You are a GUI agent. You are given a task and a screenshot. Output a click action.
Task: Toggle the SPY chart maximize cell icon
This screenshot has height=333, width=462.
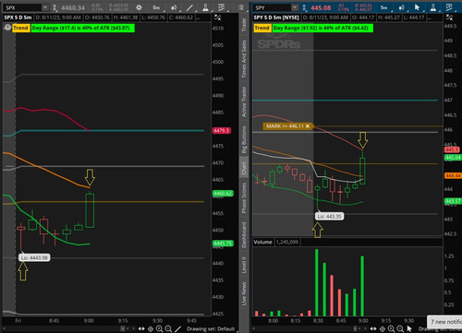pyautogui.click(x=449, y=18)
